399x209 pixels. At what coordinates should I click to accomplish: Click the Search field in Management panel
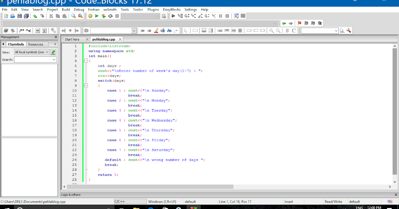coord(33,59)
